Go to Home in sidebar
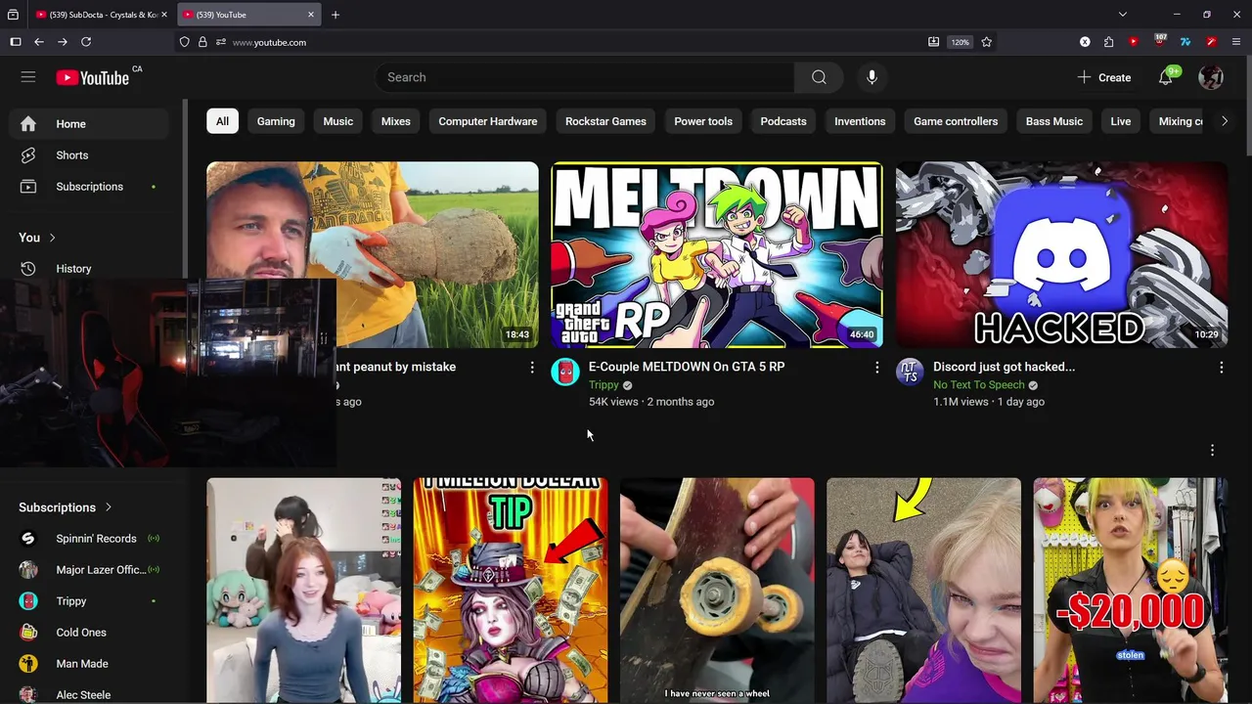 coord(89,124)
